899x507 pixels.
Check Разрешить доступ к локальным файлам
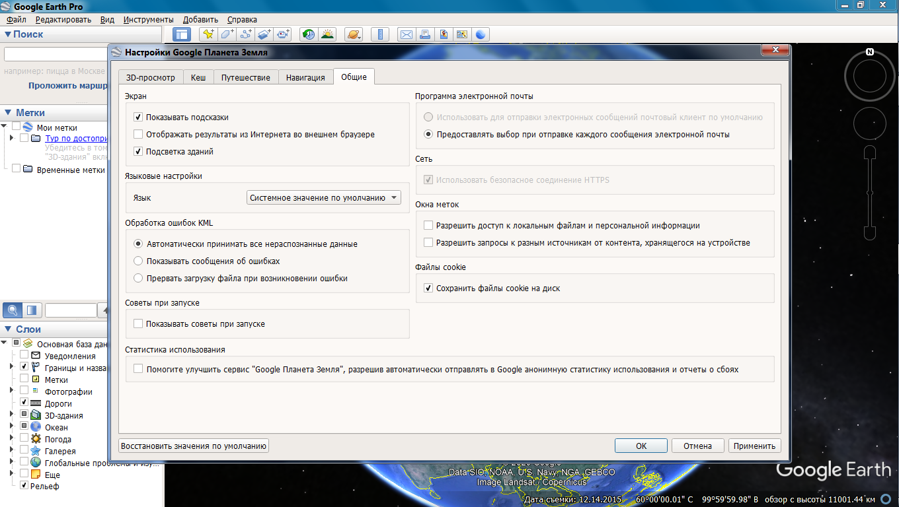(x=428, y=225)
